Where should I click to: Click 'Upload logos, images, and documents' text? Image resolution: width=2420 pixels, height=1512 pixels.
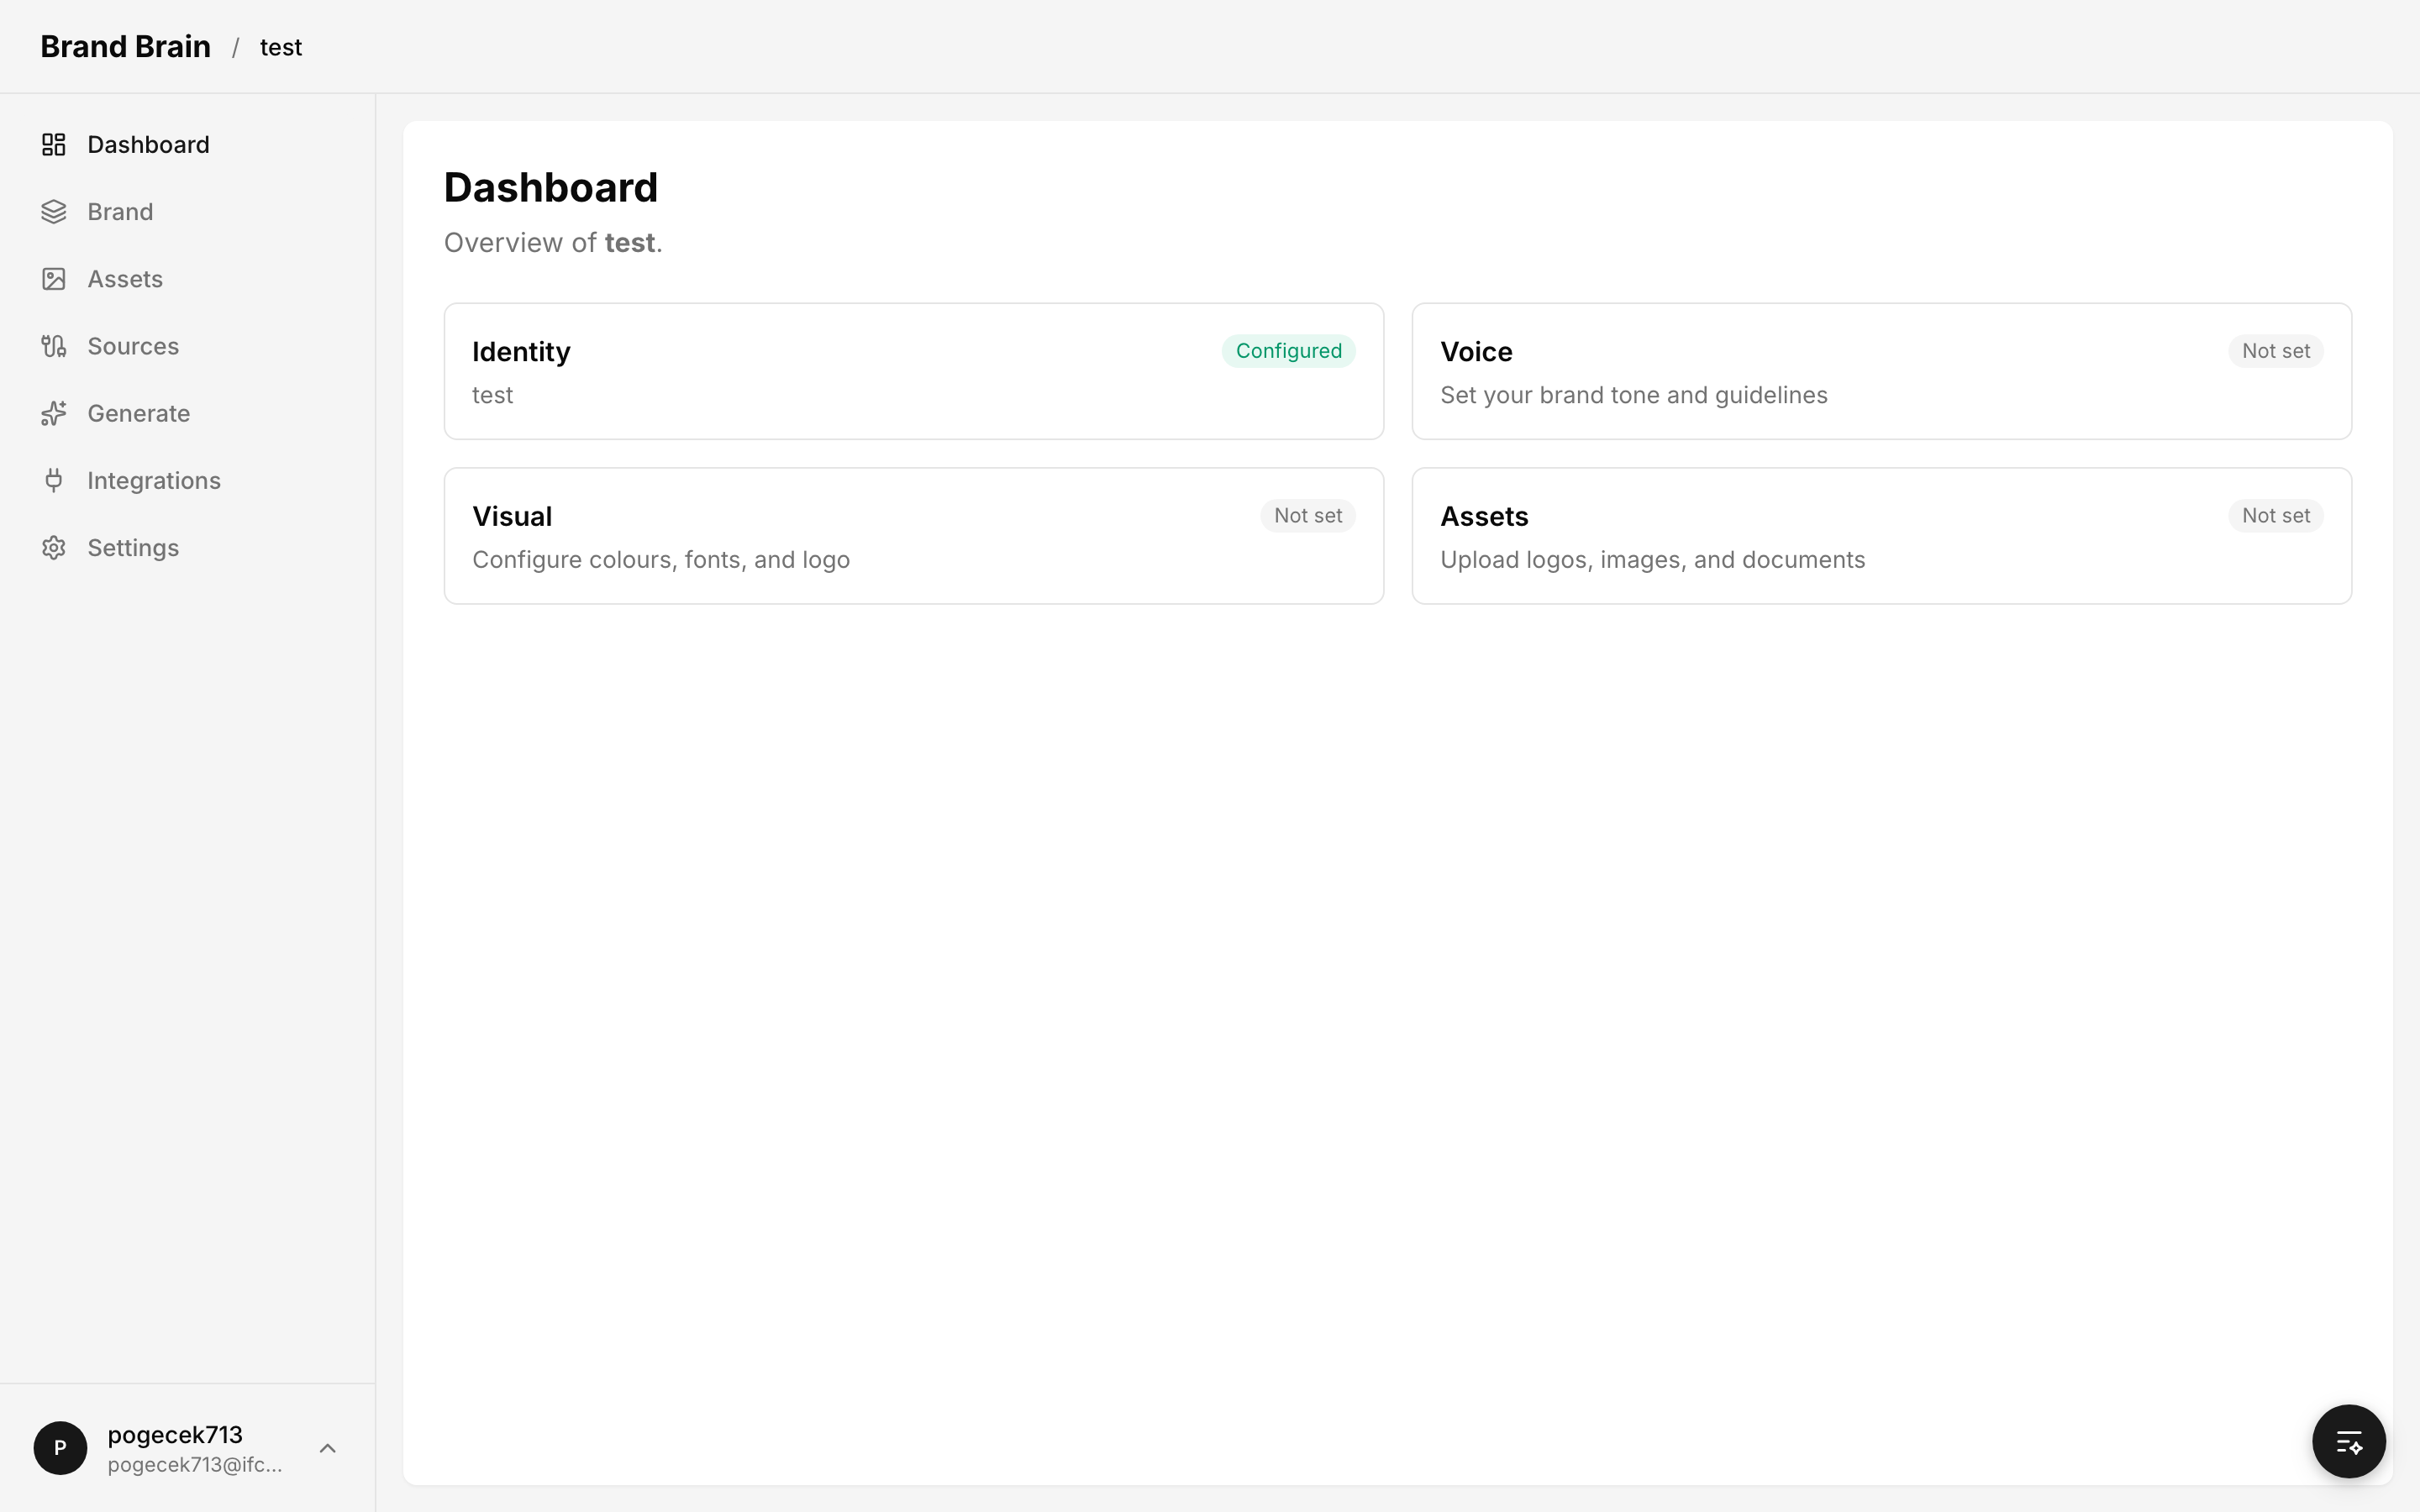point(1652,560)
